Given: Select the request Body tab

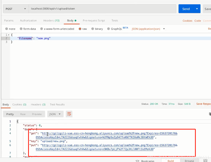Looking at the screenshot, I should (x=72, y=21).
